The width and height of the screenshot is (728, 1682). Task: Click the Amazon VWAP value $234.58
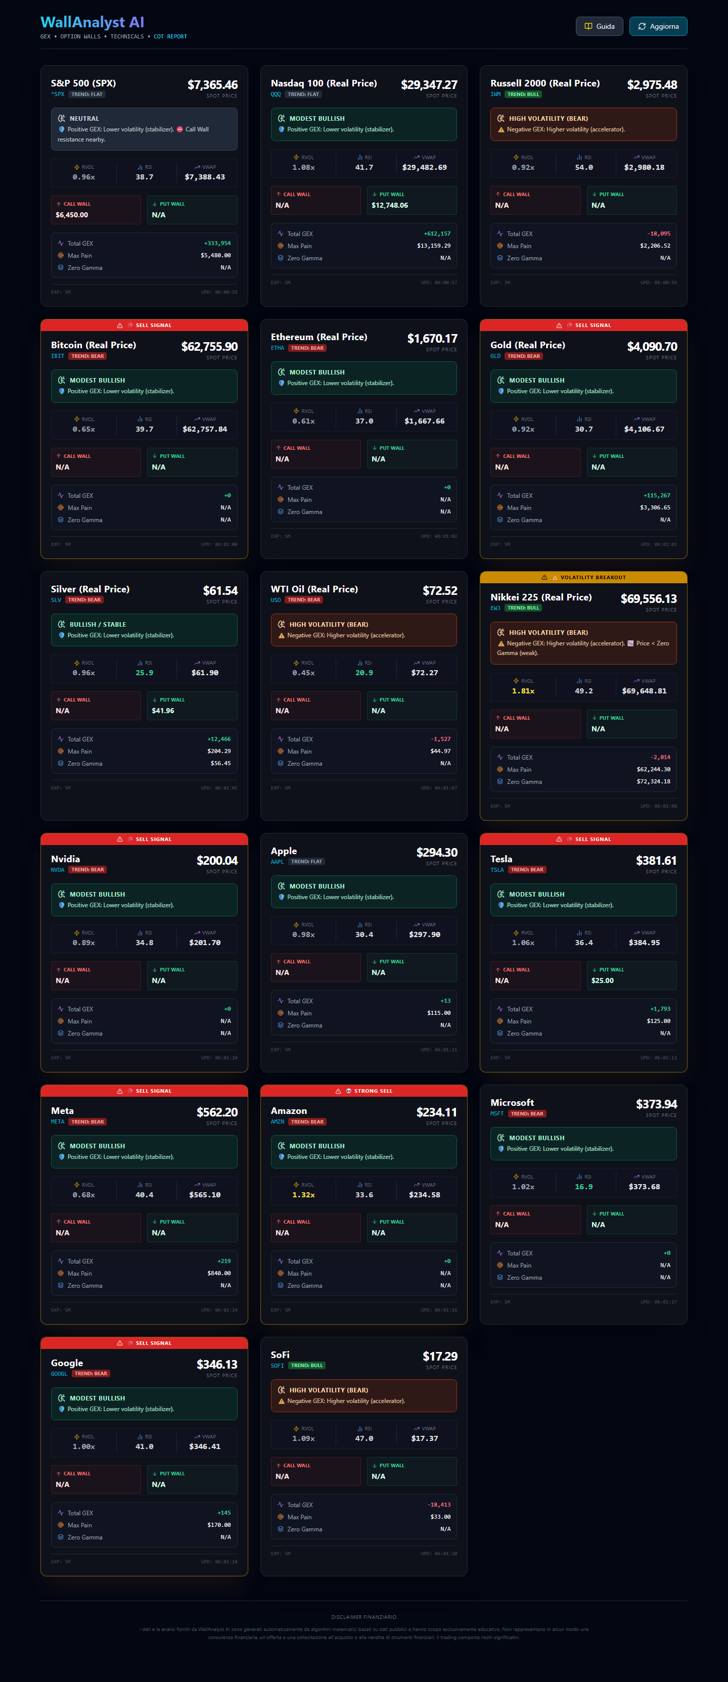(424, 1195)
